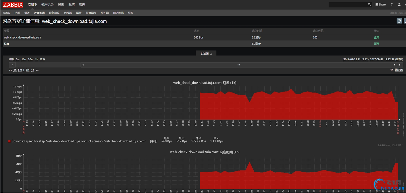This screenshot has width=406, height=193.
Task: Open the 管理 main menu
Action: point(82,5)
